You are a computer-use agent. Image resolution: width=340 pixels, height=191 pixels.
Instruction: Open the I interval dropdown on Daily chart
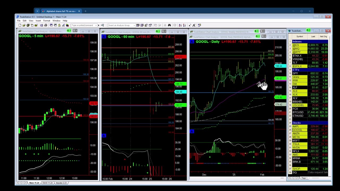click(265, 36)
